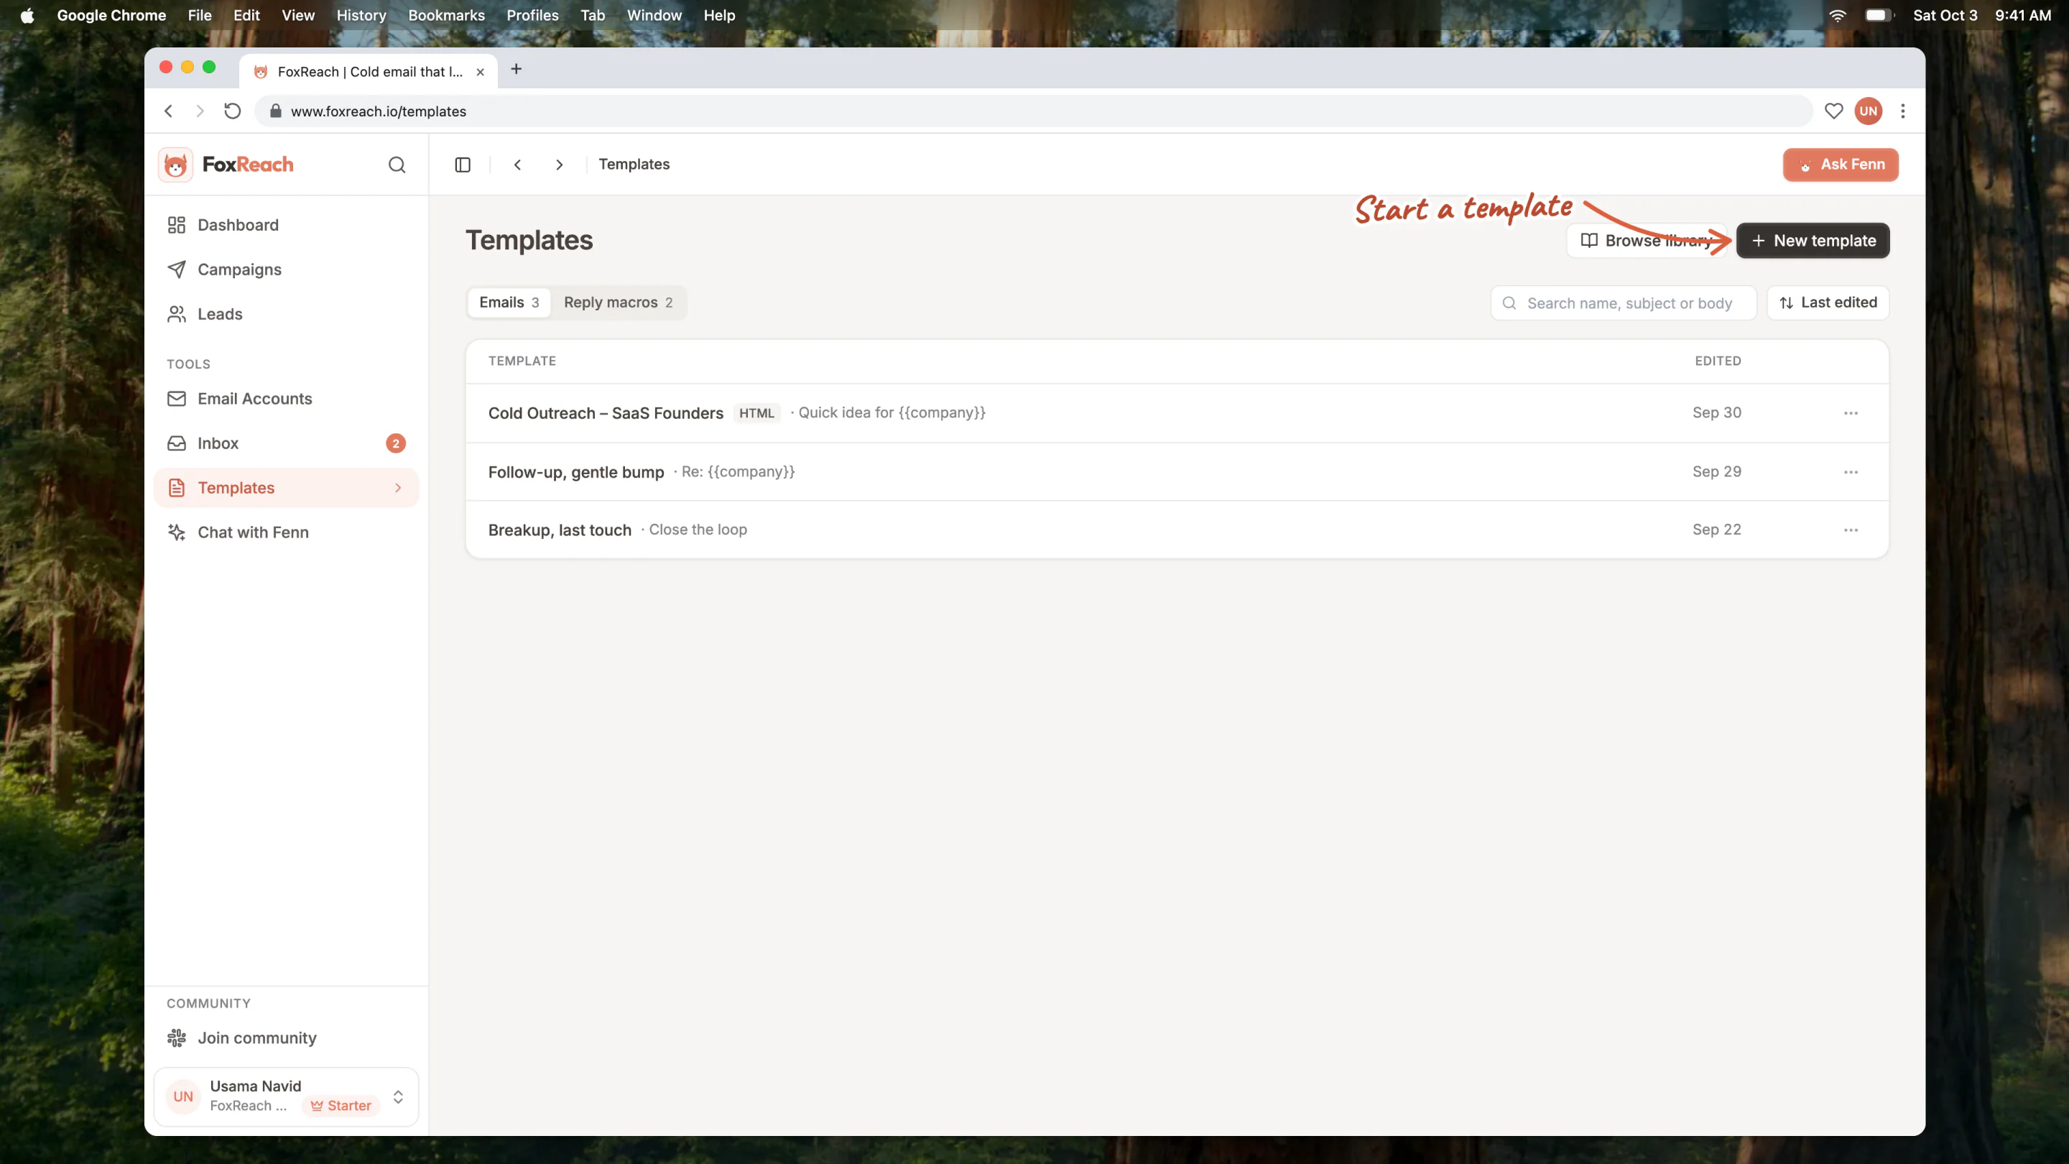Open the History menu

pyautogui.click(x=361, y=15)
